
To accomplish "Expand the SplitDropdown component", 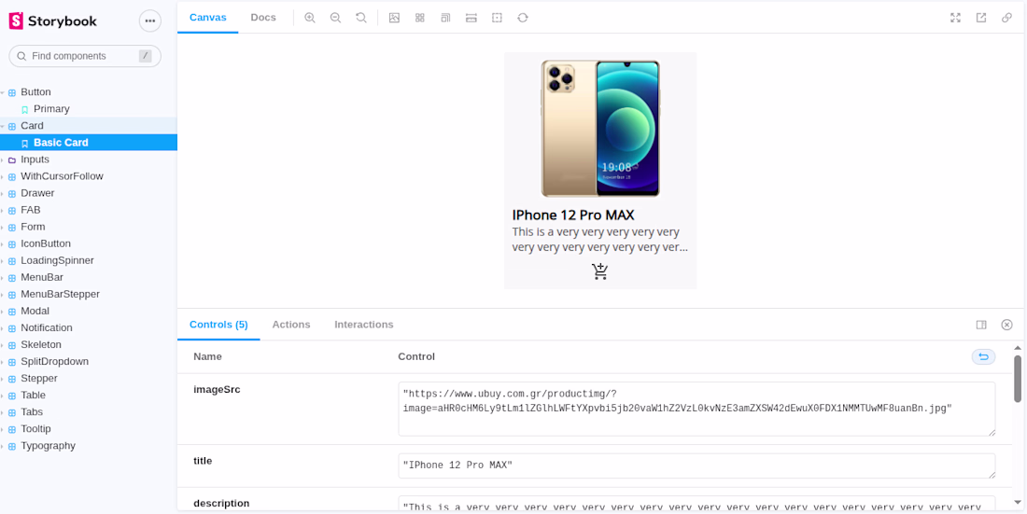I will click(89, 361).
